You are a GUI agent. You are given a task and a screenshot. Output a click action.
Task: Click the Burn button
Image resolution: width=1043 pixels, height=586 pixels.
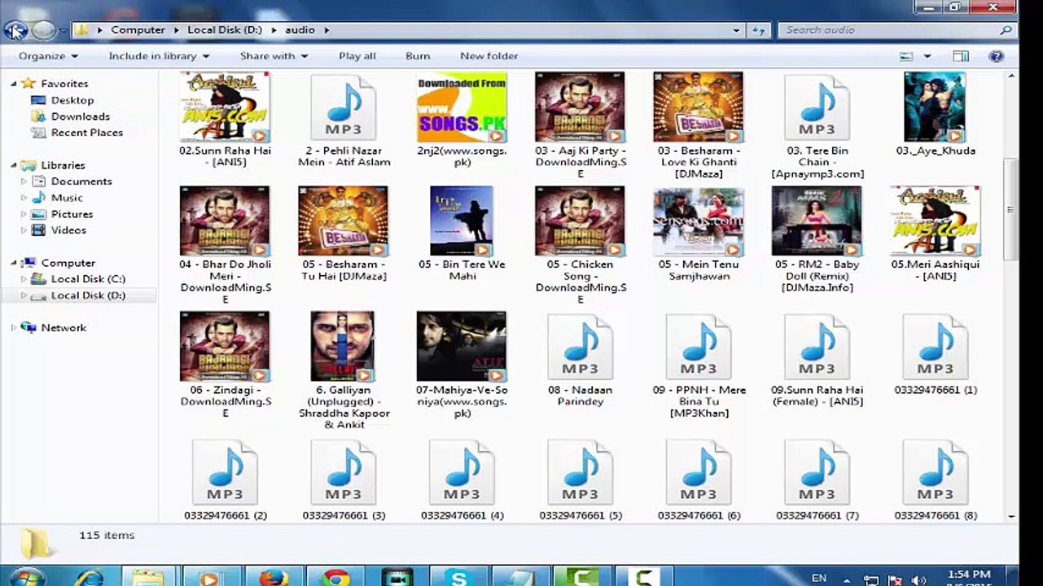click(418, 56)
